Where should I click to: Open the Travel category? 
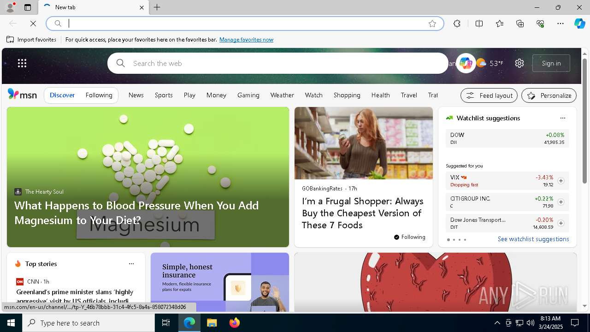409,95
